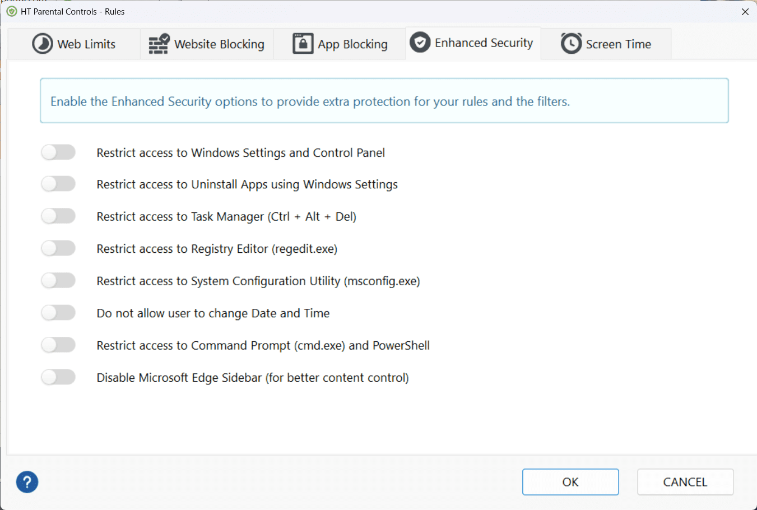Toggle Restrict System Configuration Utility option
Viewport: 757px width, 510px height.
(58, 281)
